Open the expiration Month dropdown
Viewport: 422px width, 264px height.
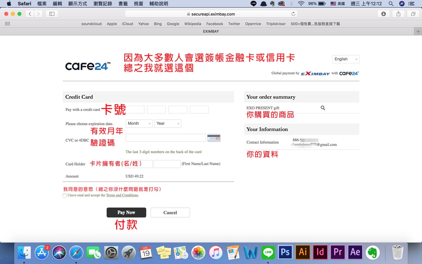(139, 123)
